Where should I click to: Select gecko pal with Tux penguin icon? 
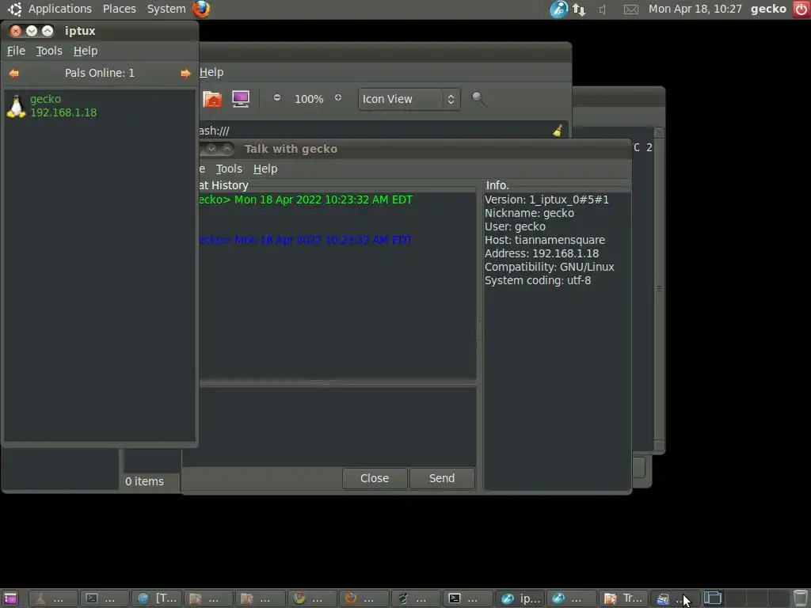pos(100,106)
